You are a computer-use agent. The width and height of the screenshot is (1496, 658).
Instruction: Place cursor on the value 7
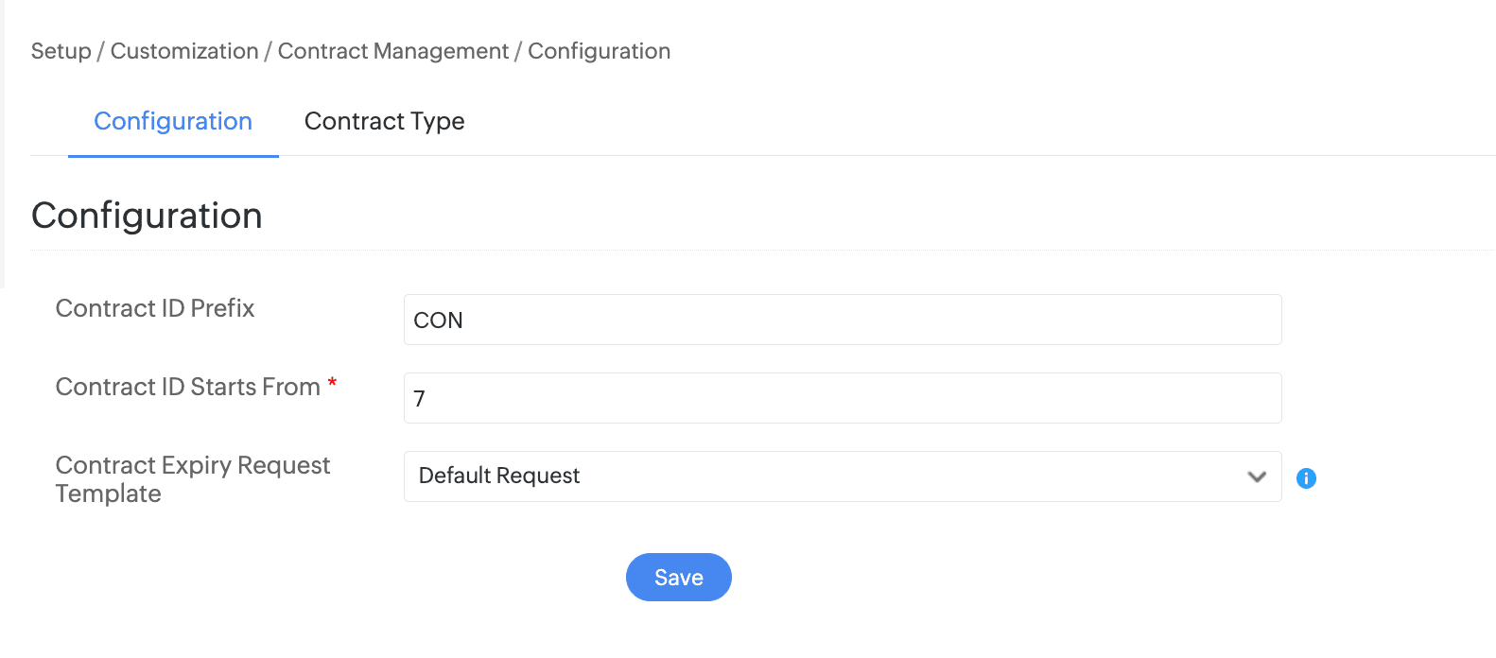tap(419, 399)
